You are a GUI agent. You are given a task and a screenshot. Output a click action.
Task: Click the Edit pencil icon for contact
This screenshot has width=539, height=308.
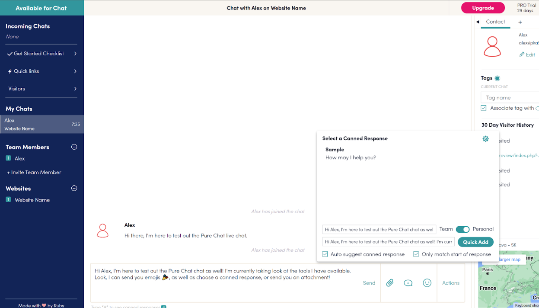click(x=522, y=55)
